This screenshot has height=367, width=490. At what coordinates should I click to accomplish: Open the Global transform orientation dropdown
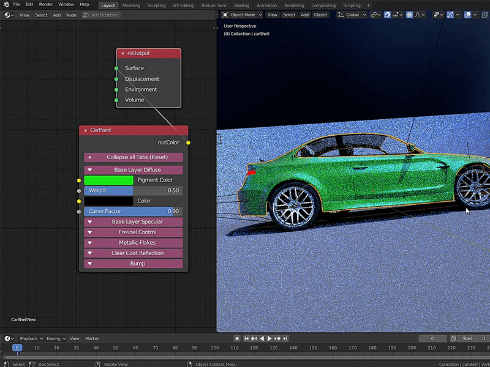click(352, 15)
